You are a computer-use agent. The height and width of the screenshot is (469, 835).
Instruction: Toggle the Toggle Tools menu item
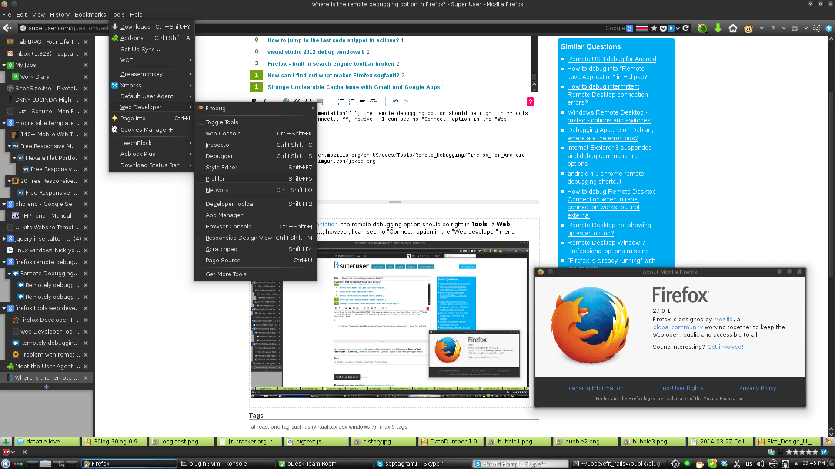[x=255, y=122]
